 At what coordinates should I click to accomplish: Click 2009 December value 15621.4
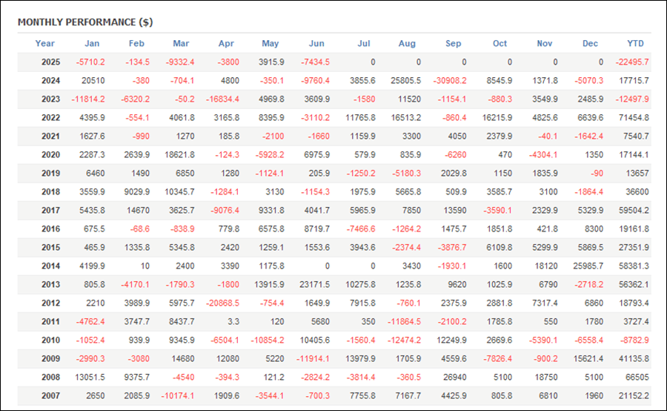tap(588, 358)
